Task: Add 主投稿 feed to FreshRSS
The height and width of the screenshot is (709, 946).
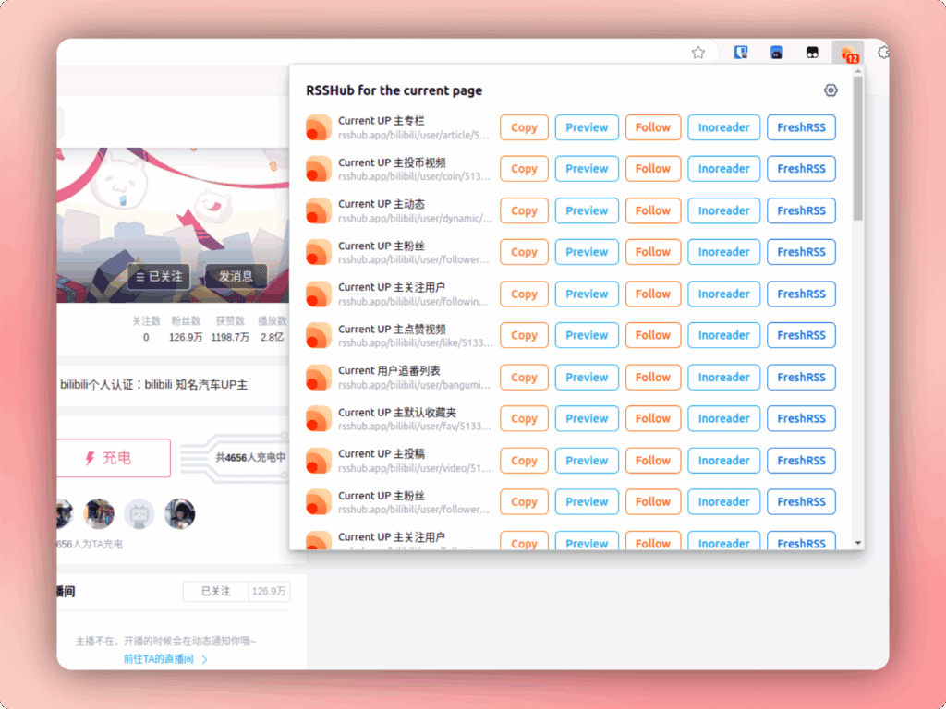Action: click(x=801, y=460)
